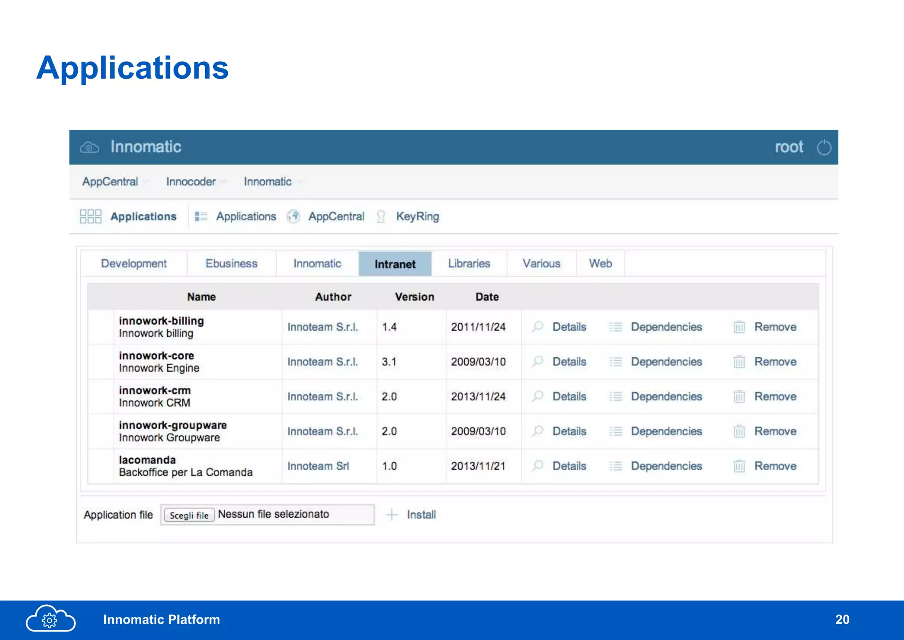This screenshot has width=904, height=640.
Task: Select the Development tab
Action: click(x=134, y=264)
